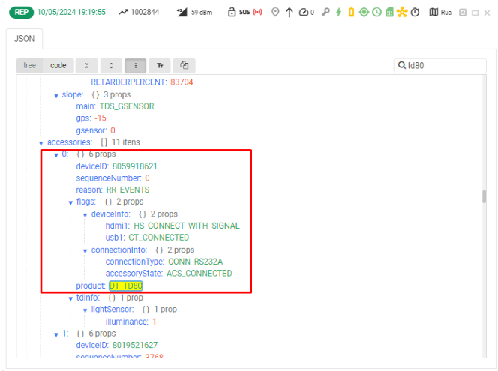The image size is (498, 371).
Task: Collapse the deviceInfo object node
Action: [x=85, y=214]
